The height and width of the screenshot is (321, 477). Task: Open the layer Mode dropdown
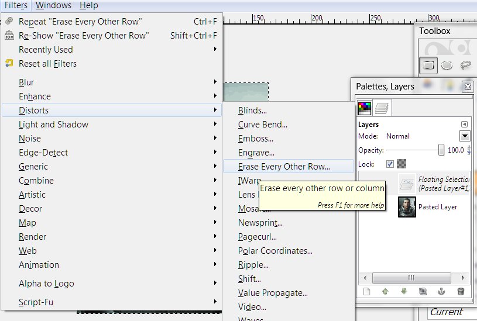tap(465, 136)
